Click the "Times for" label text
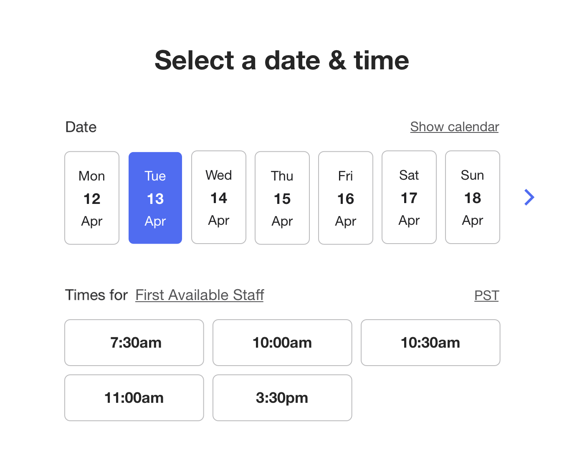 point(96,295)
